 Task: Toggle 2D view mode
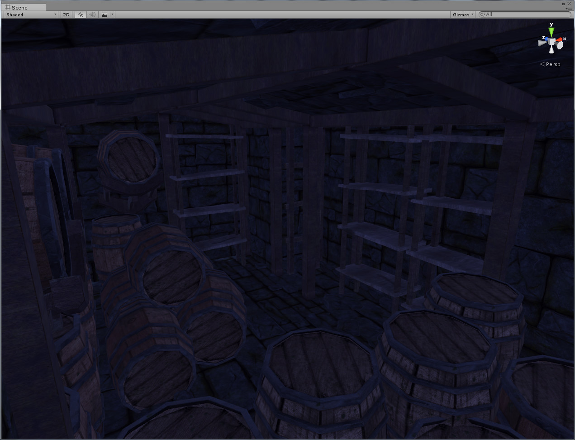(x=67, y=14)
